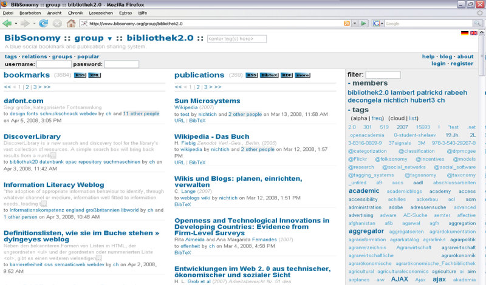Click the enter tag(s) here field
Viewport: 486px width, 285px height.
click(237, 39)
